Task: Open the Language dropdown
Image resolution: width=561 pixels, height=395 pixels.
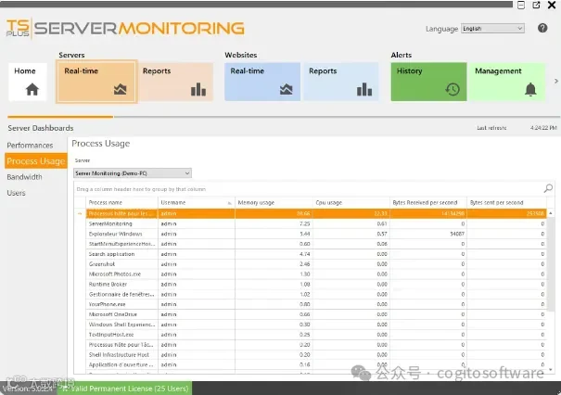Action: (x=492, y=28)
